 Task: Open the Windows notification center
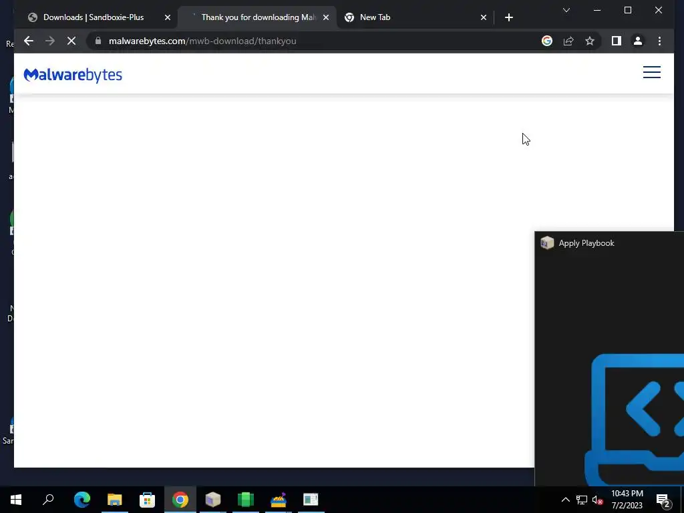point(663,500)
